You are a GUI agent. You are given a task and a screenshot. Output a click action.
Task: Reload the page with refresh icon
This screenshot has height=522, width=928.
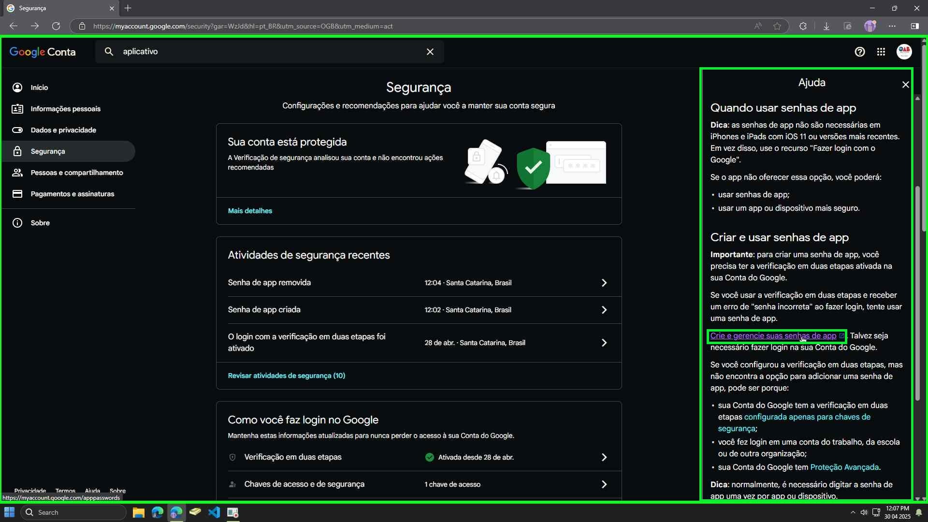click(56, 26)
